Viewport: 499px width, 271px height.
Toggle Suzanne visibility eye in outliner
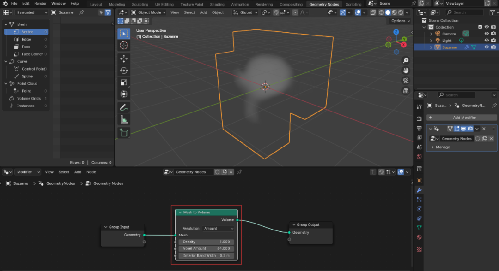[x=487, y=47]
